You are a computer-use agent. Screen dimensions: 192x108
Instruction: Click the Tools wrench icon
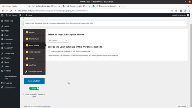coord(2,67)
